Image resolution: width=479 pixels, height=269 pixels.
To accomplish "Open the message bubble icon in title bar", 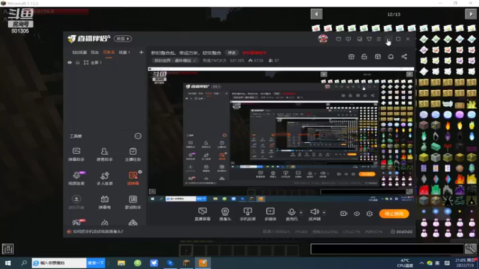I will click(348, 39).
